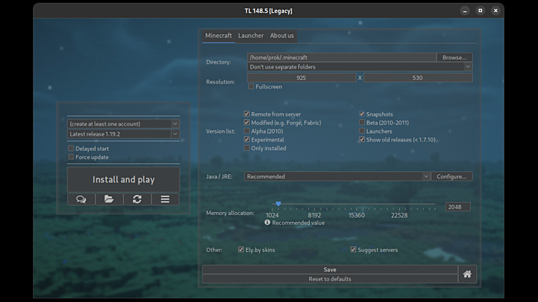538x302 pixels.
Task: Open the Latest release 1.19.2 dropdown
Action: [x=123, y=134]
